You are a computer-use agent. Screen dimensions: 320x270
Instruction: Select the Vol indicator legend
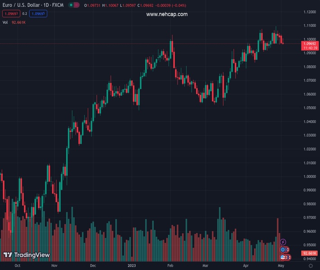pos(5,22)
